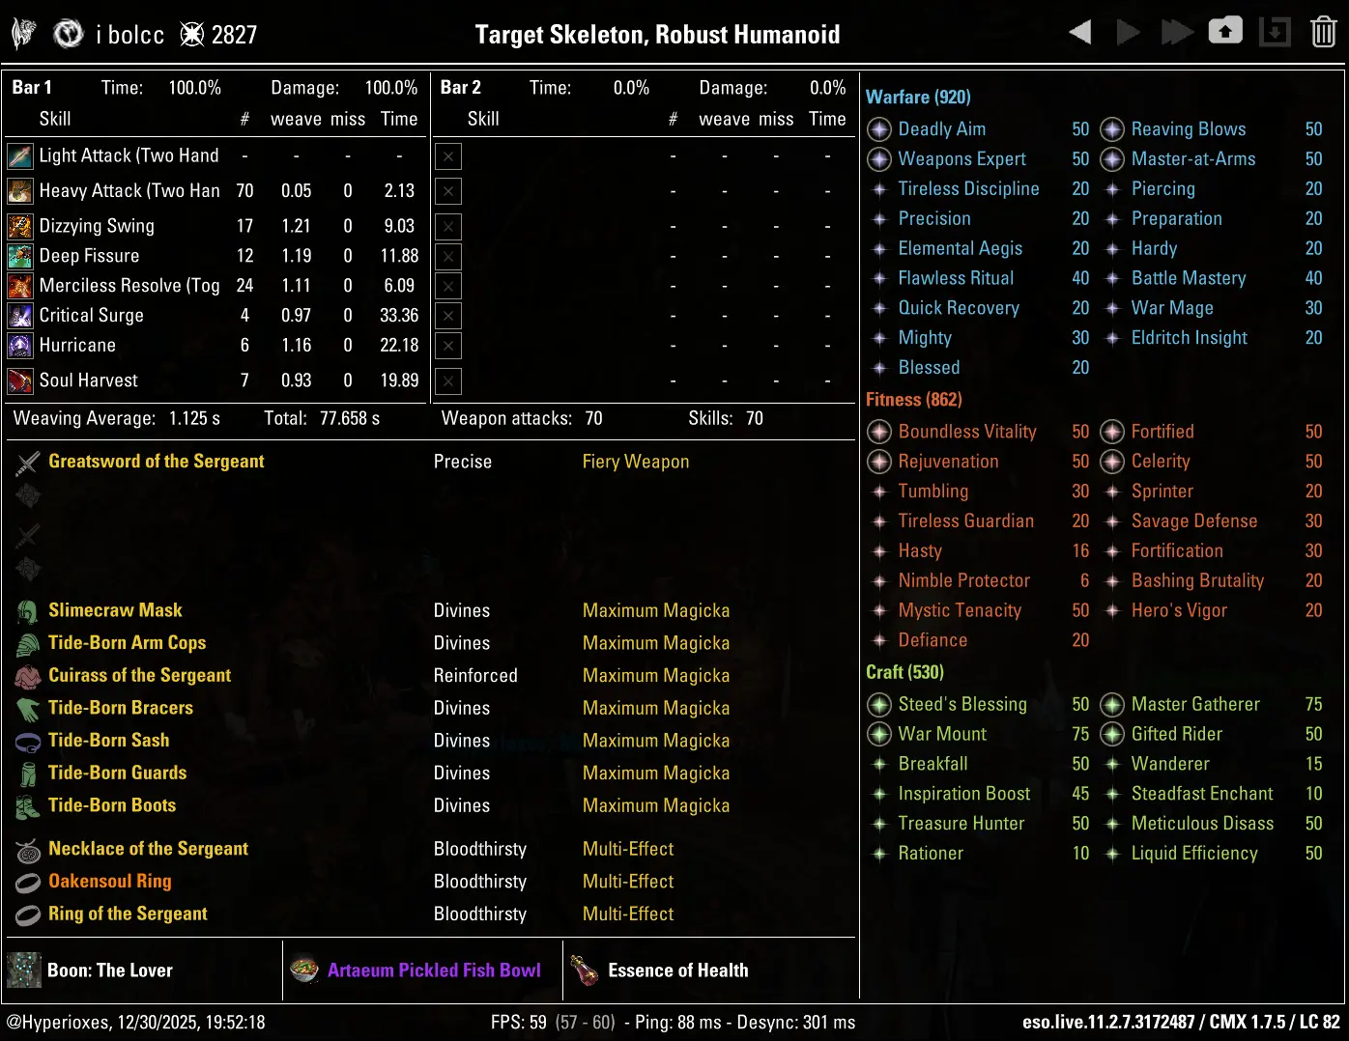Click the Slimecraw Mask helmet icon

point(28,611)
